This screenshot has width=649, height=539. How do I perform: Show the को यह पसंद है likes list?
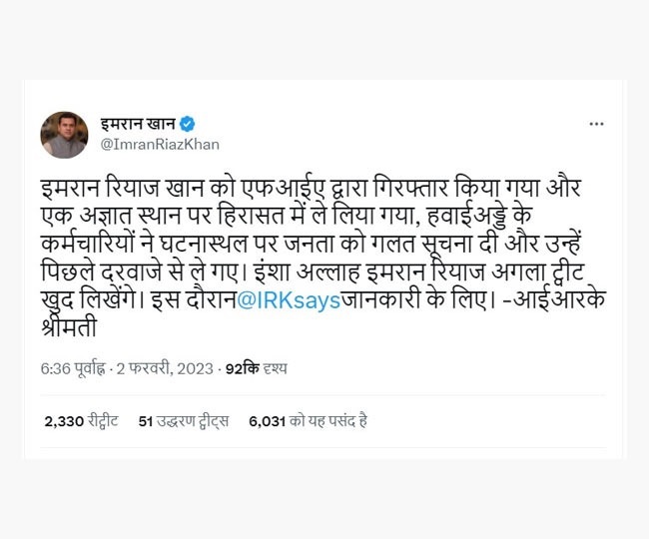328,421
